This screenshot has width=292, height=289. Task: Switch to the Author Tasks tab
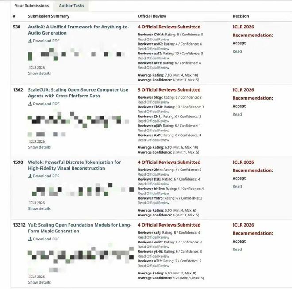(x=71, y=6)
